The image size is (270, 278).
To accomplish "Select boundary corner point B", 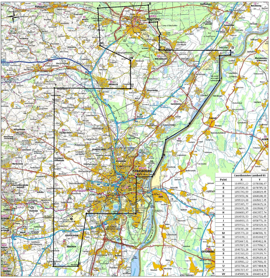I will tap(149, 5).
